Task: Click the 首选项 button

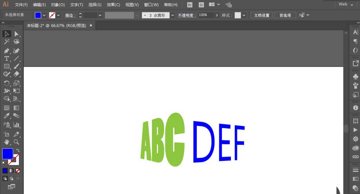Action: coord(285,15)
